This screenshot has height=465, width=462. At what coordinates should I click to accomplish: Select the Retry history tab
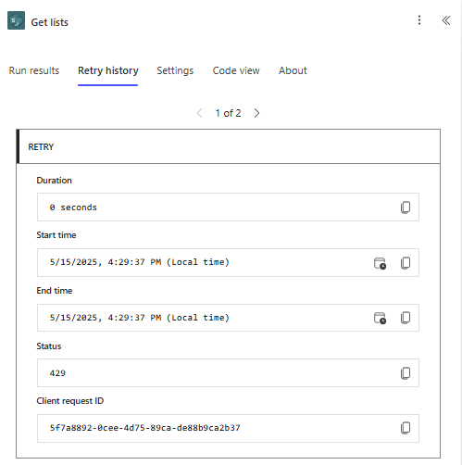108,70
